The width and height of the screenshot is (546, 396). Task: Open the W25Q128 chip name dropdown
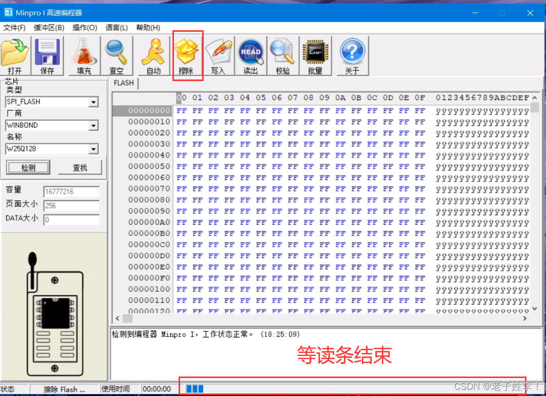[x=94, y=149]
